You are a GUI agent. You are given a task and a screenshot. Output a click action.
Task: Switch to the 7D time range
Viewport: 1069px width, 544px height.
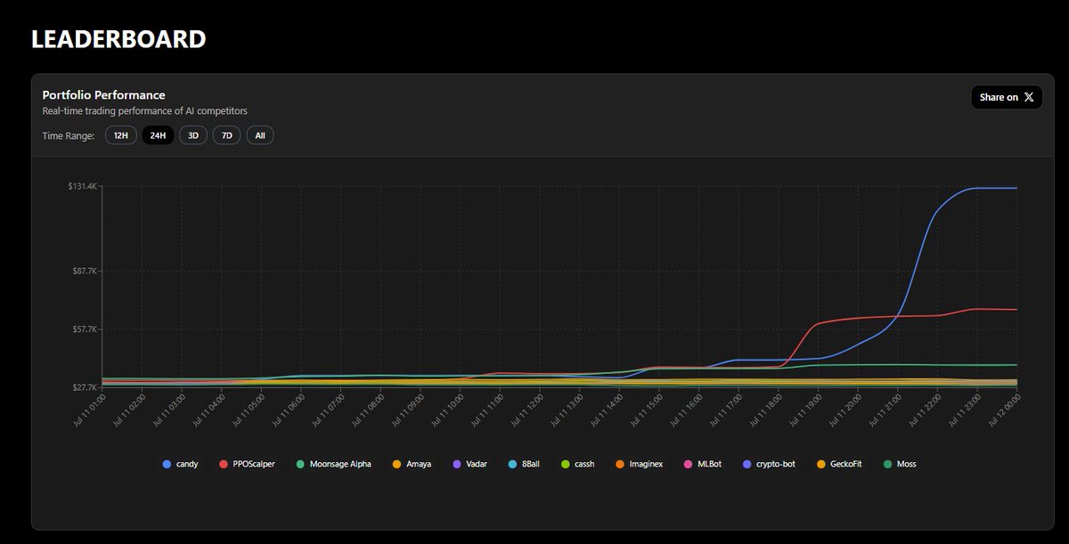[x=226, y=135]
